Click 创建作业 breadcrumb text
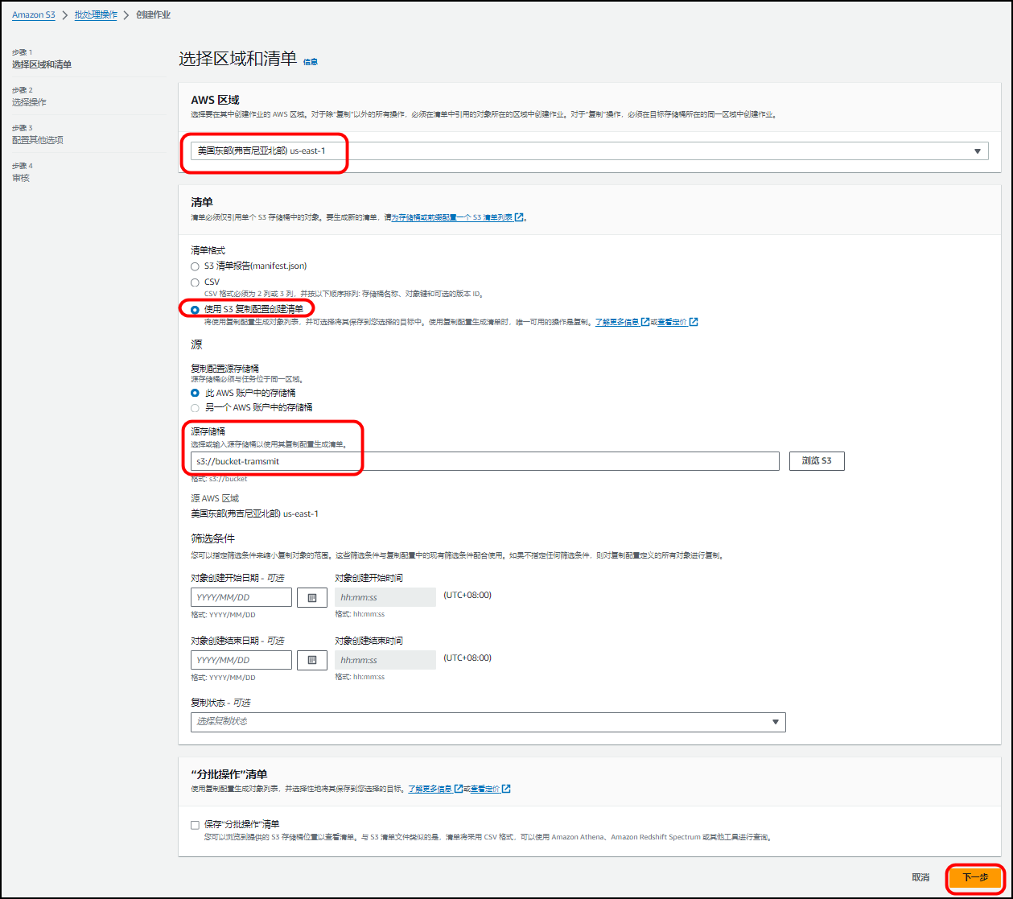This screenshot has width=1013, height=899. (x=153, y=15)
